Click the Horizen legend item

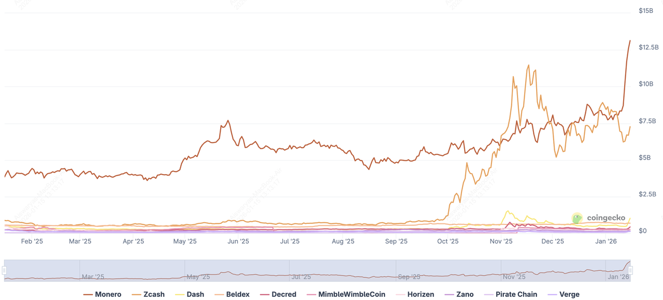point(415,294)
